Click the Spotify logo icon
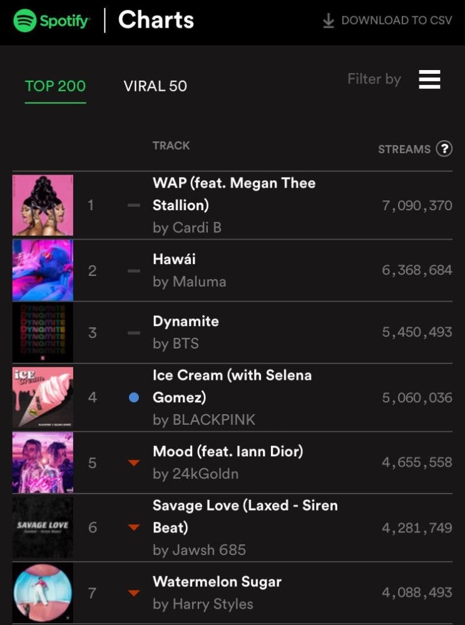465x625 pixels. tap(25, 20)
